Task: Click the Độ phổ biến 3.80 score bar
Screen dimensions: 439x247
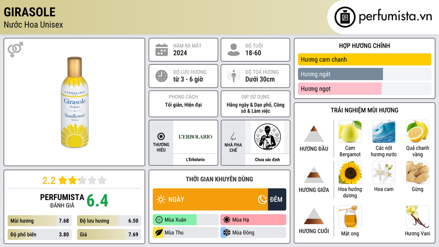Action: [40, 235]
